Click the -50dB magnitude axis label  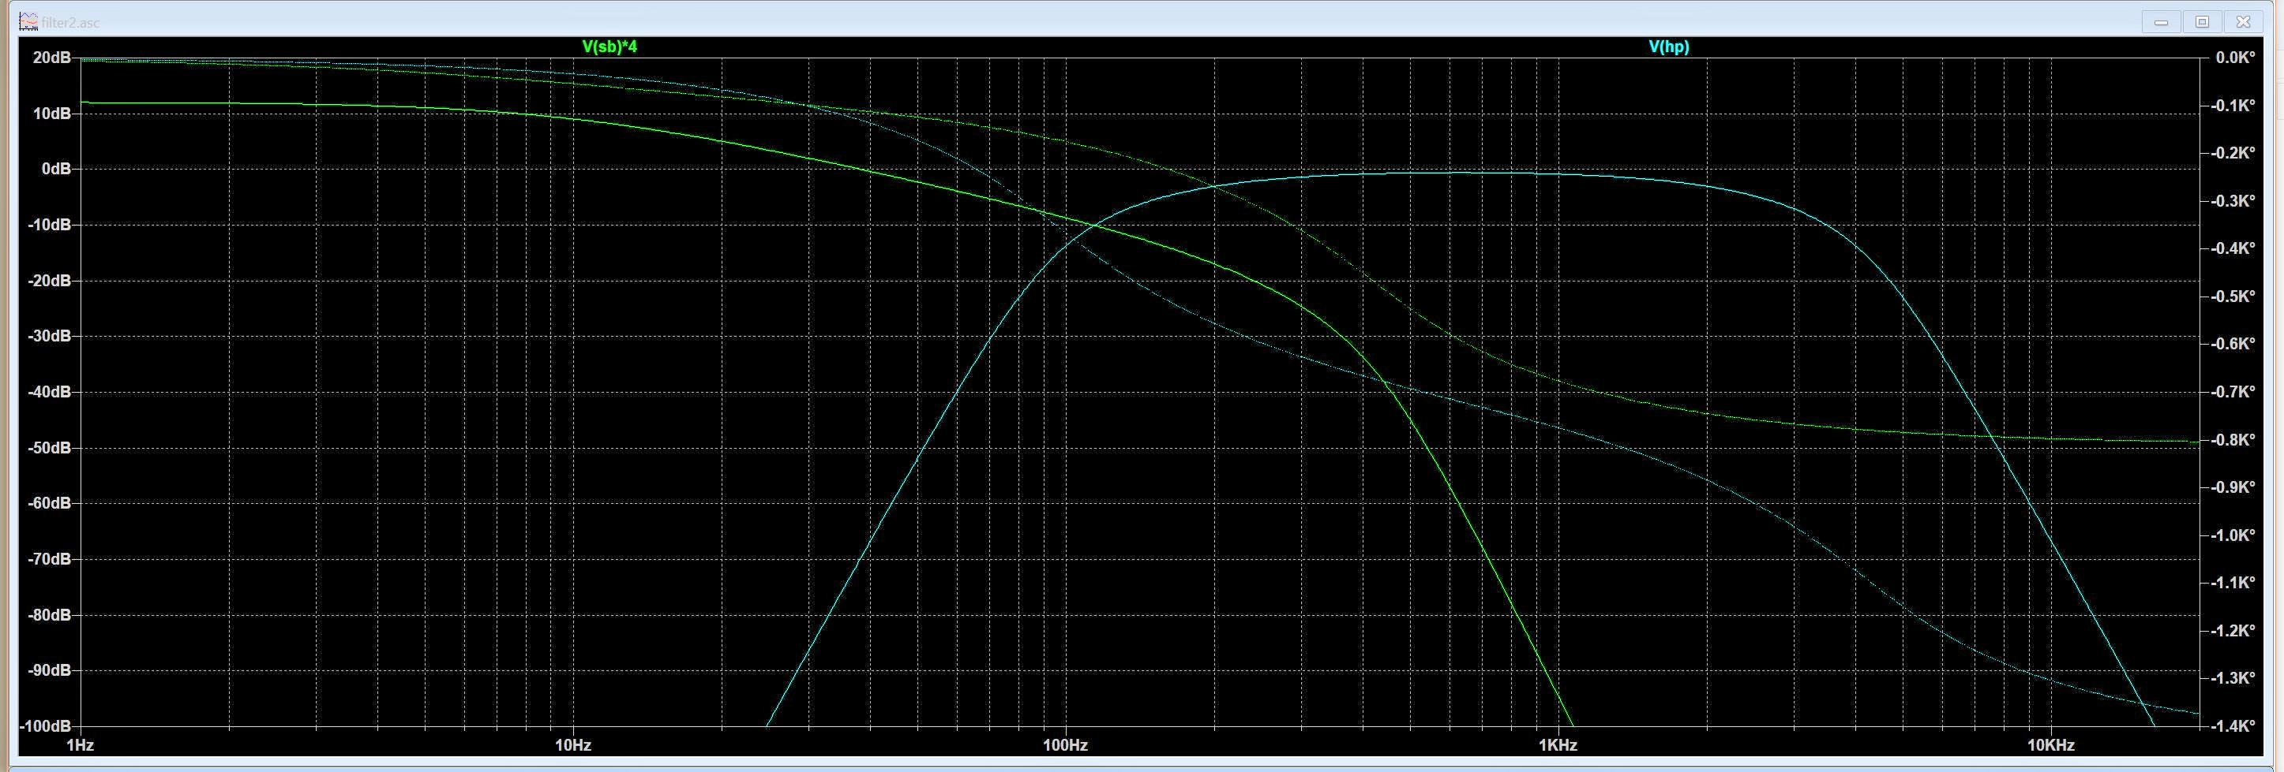coord(51,448)
